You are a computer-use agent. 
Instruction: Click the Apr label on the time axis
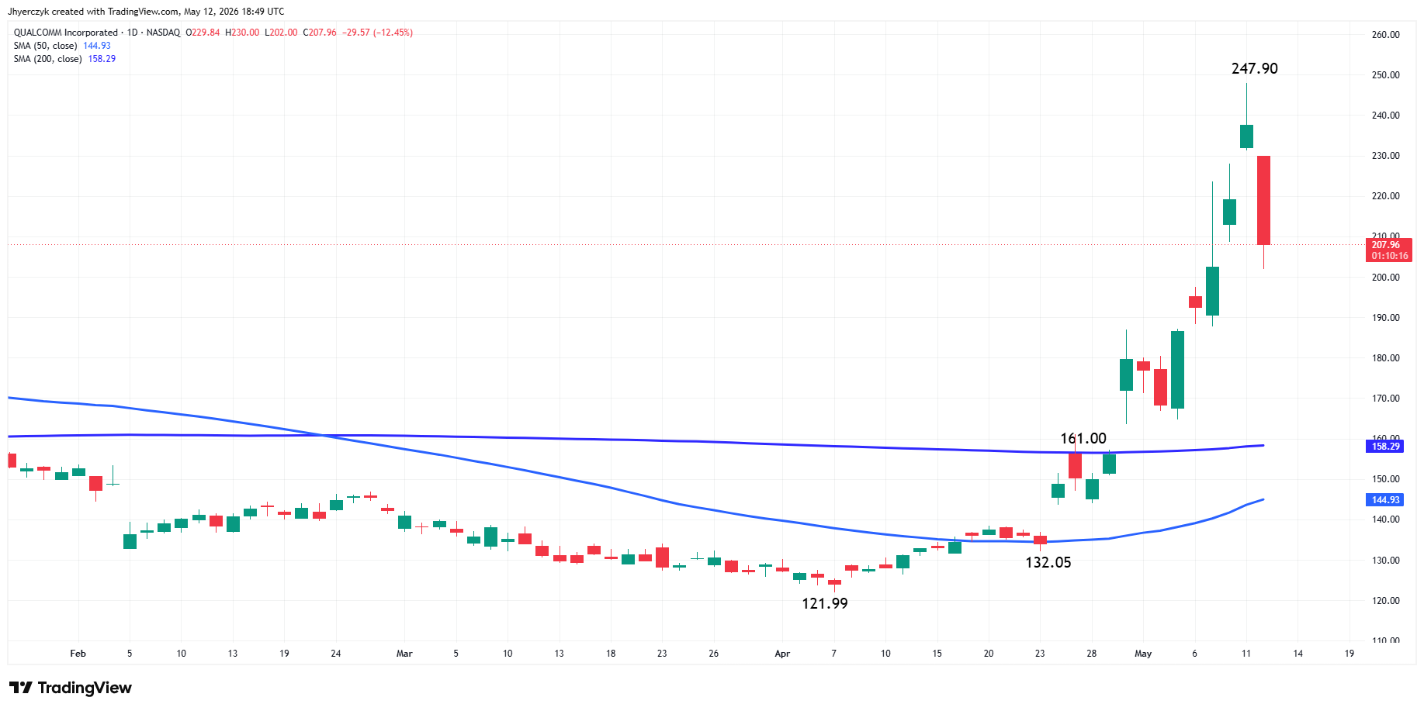coord(782,654)
